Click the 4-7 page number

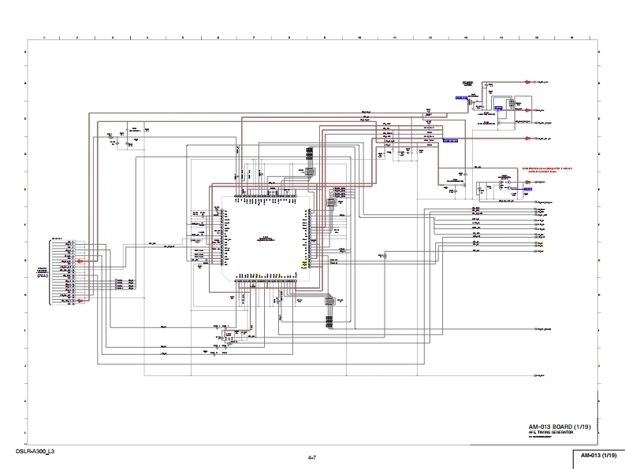pyautogui.click(x=312, y=457)
